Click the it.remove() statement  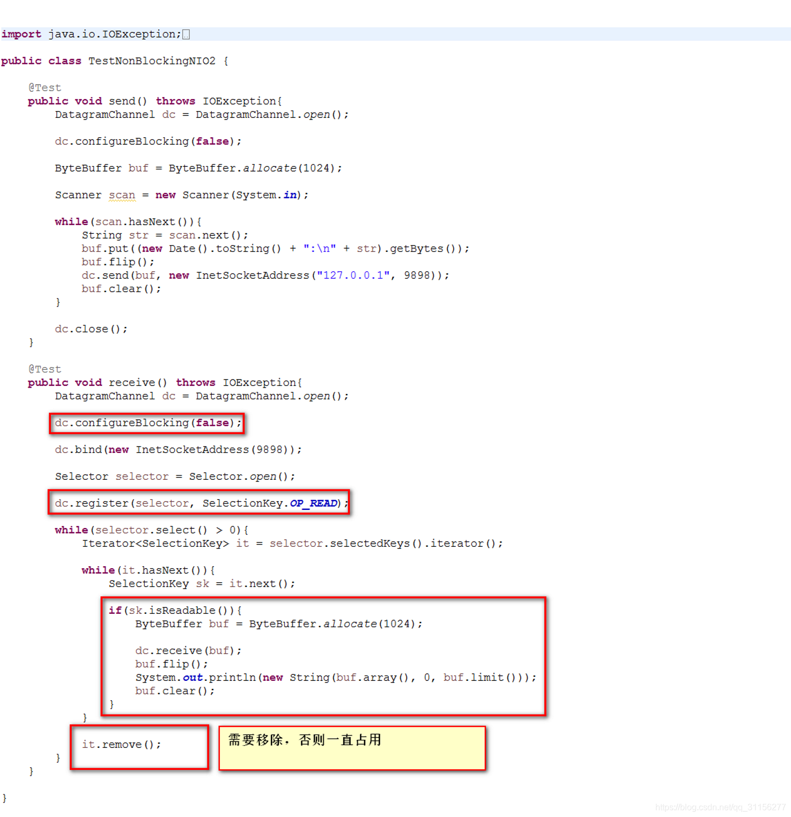point(122,745)
